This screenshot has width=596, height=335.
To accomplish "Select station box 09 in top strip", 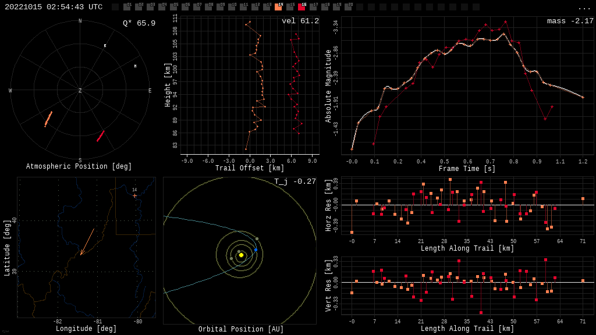I will 220,7.
